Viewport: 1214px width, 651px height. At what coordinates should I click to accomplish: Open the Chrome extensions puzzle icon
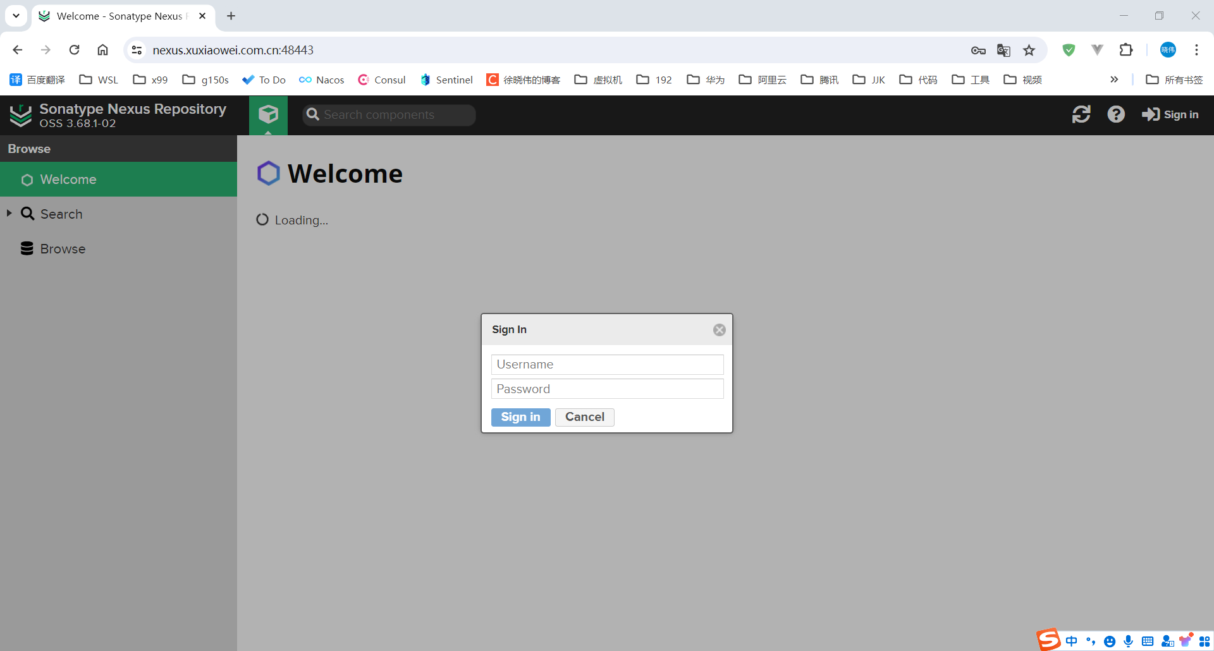(1126, 50)
